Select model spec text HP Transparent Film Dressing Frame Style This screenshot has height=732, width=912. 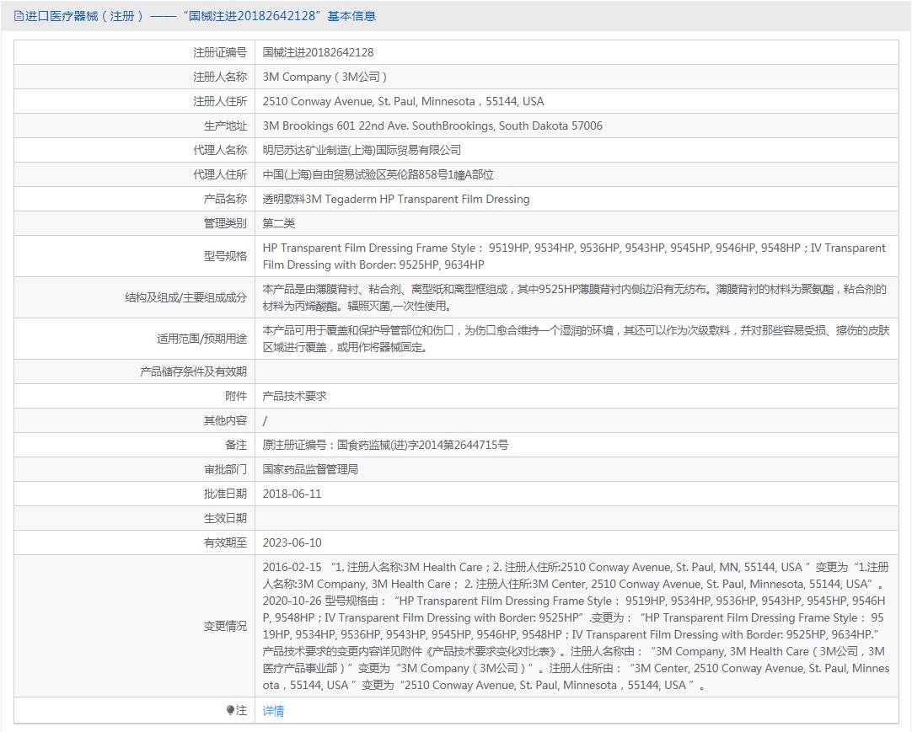point(368,248)
